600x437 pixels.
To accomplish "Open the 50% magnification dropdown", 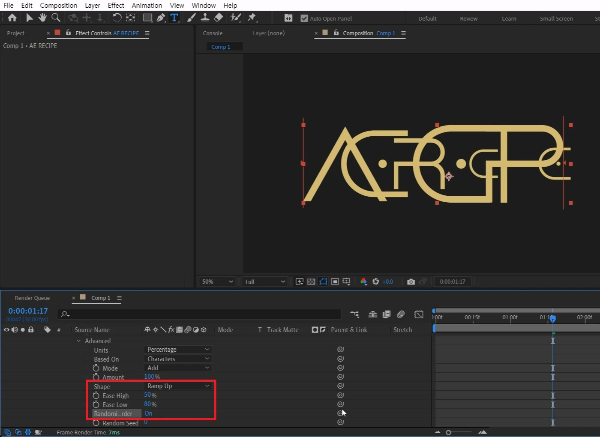I will coord(217,281).
